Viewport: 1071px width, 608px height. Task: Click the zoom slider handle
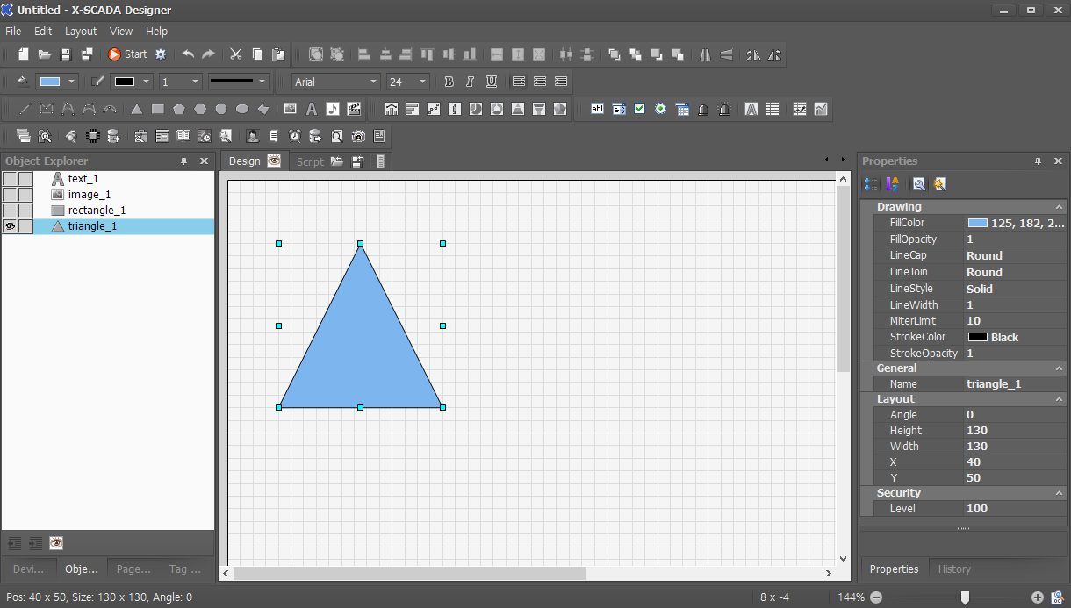click(965, 597)
